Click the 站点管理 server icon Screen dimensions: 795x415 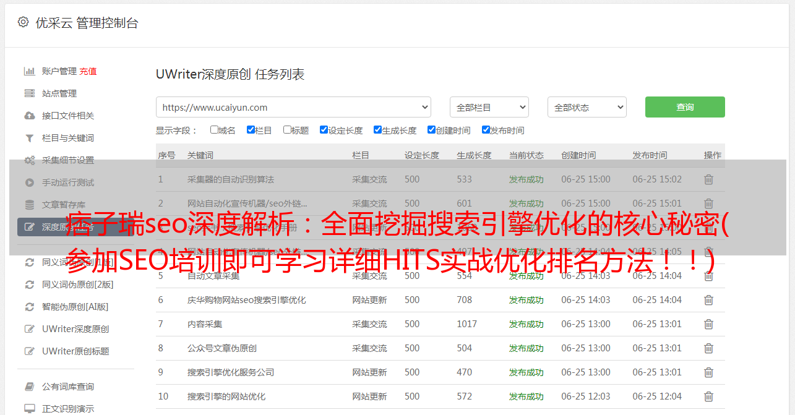tap(29, 93)
